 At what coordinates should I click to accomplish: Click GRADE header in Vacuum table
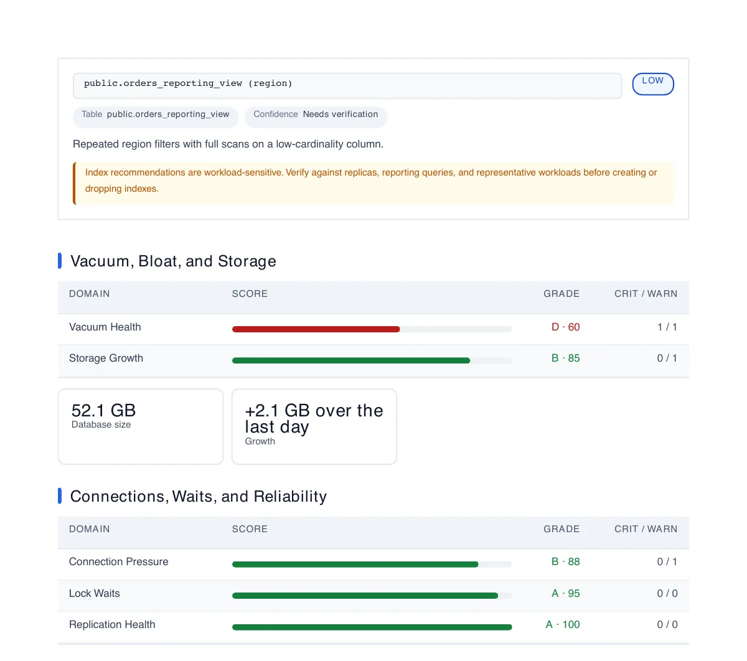click(x=561, y=294)
